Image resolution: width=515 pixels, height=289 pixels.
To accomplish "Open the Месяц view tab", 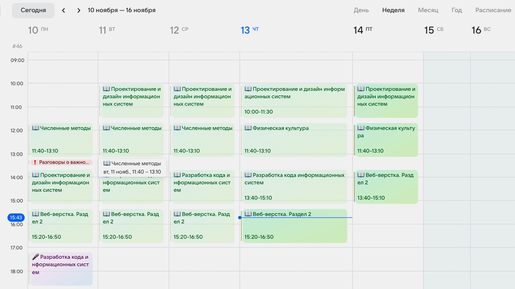I will coord(428,10).
